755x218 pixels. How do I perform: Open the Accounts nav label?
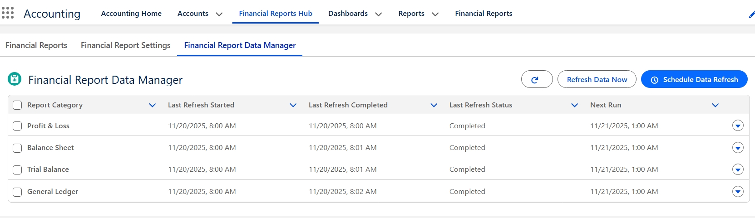click(193, 14)
